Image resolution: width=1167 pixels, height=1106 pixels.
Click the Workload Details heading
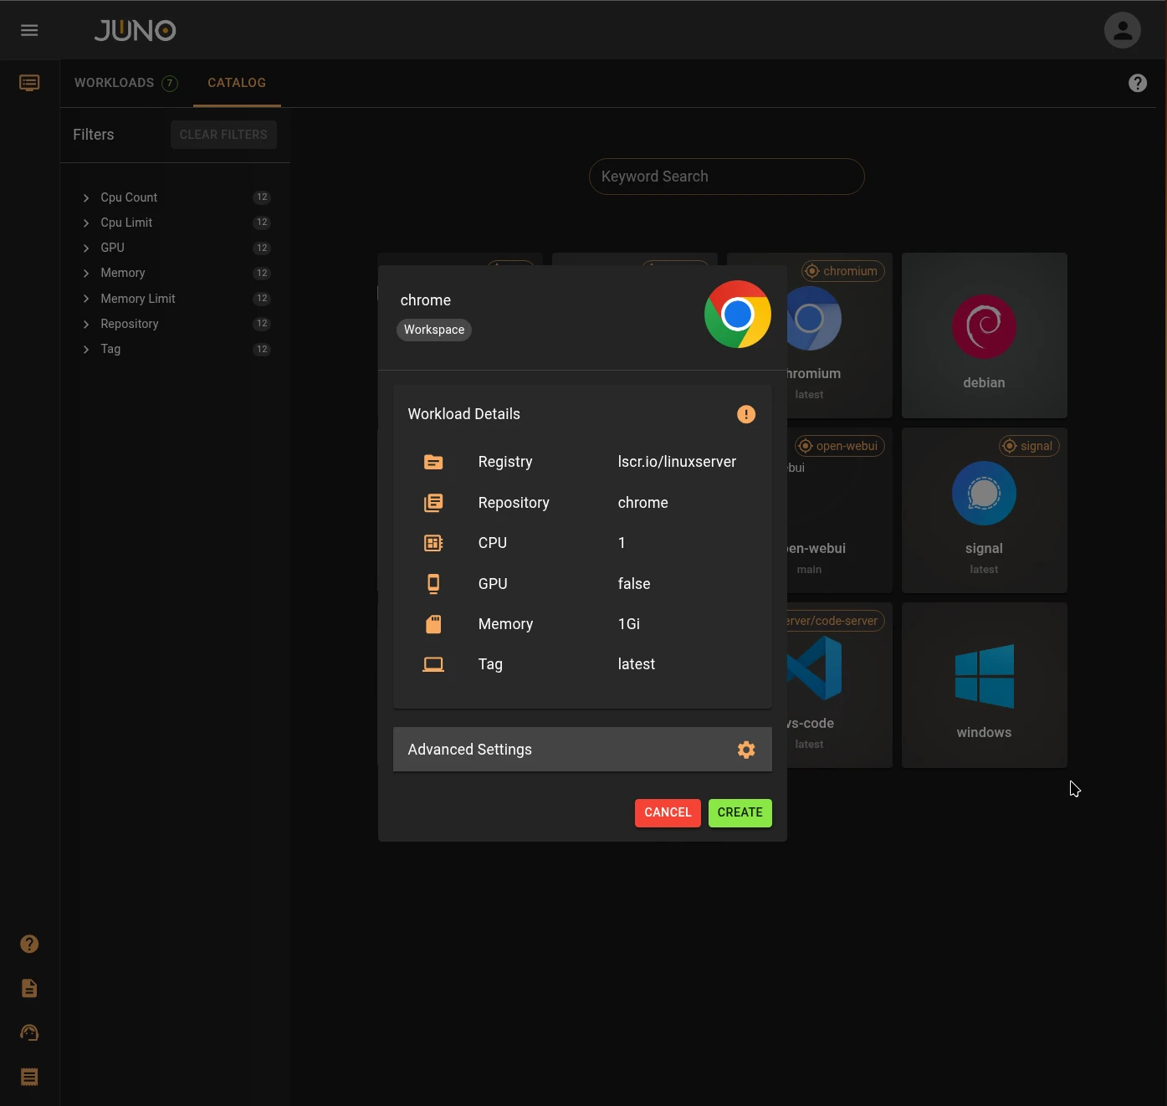tap(464, 414)
